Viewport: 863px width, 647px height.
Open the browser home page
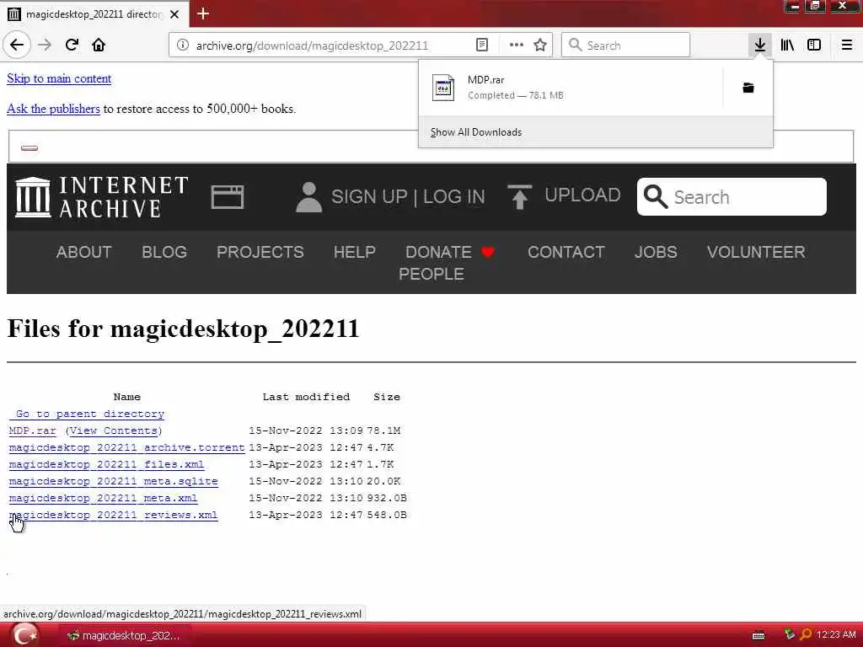[99, 45]
